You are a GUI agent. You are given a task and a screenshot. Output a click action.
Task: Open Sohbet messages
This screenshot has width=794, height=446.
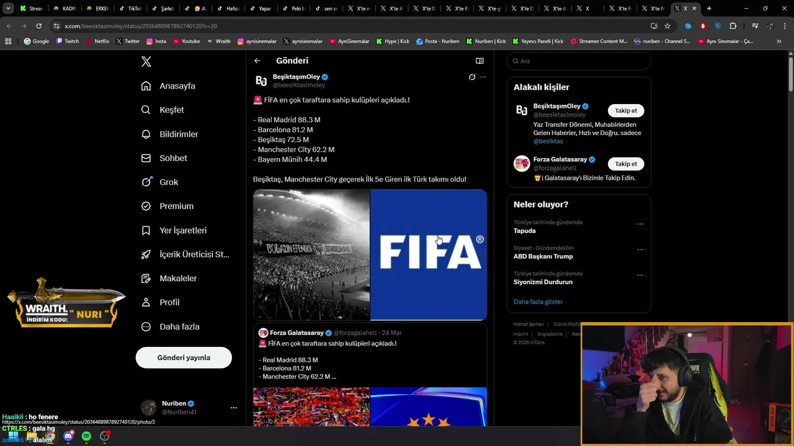coord(164,158)
